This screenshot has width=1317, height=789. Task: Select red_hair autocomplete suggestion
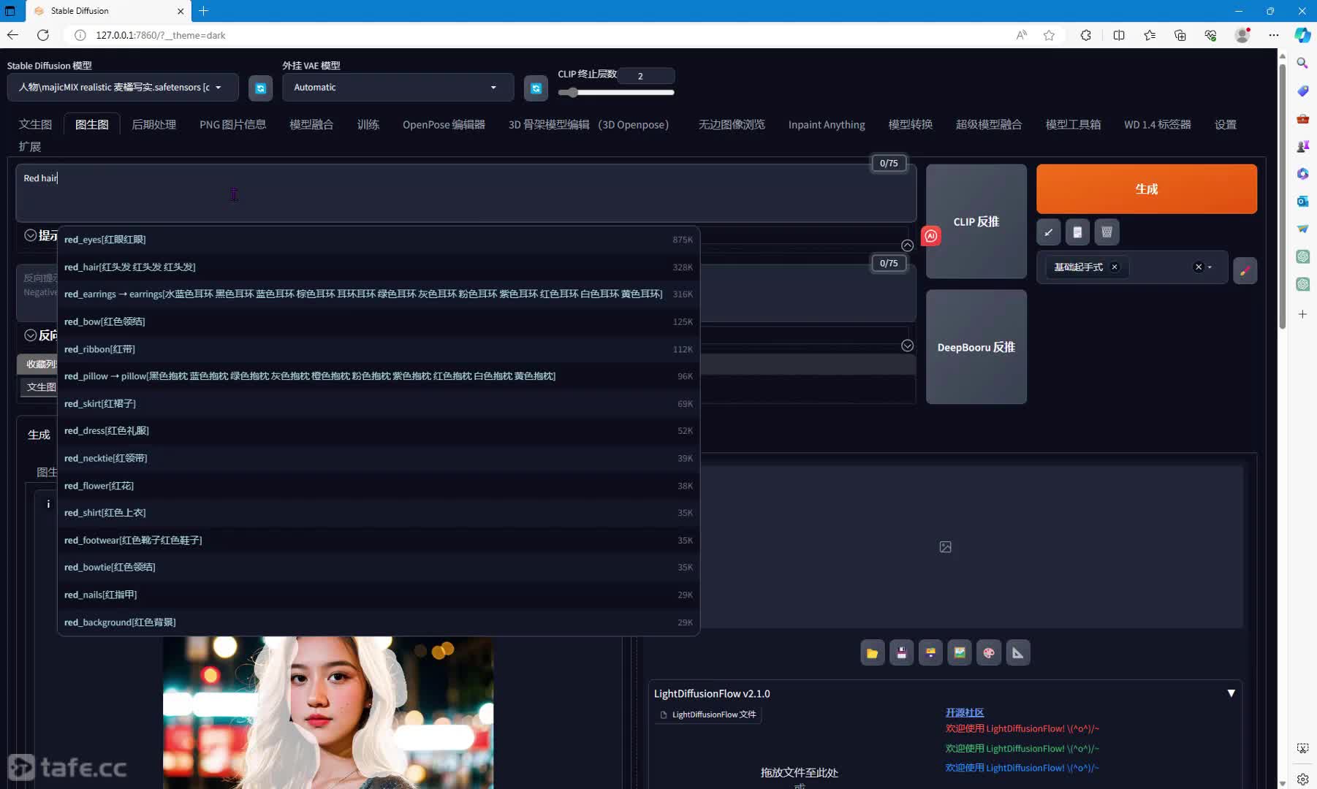379,267
